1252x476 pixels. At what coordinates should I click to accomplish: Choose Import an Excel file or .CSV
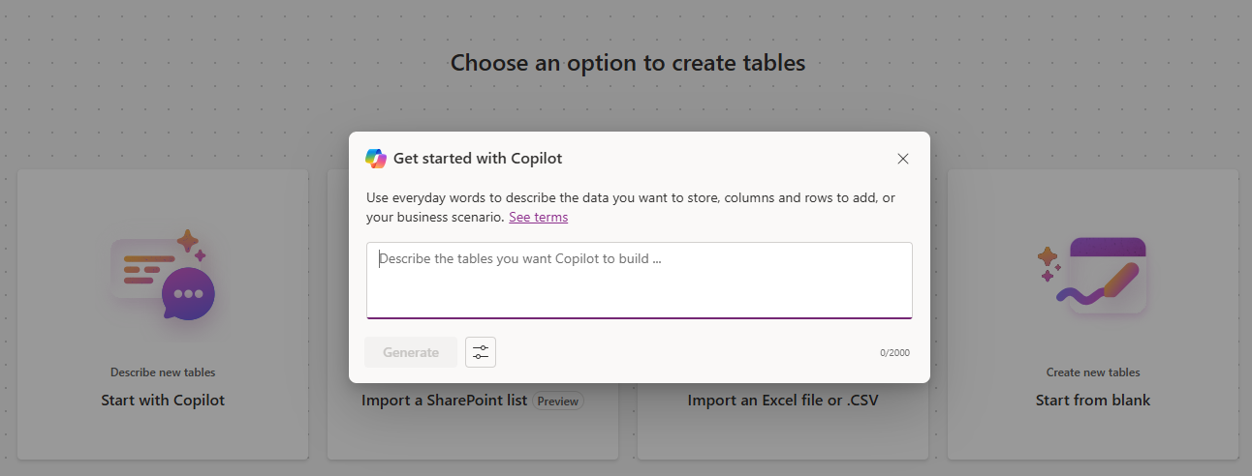click(783, 401)
